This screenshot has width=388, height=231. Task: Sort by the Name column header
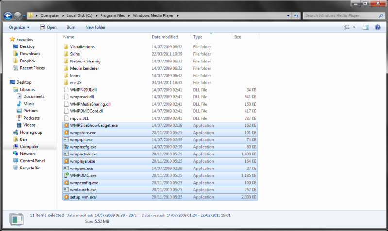68,37
